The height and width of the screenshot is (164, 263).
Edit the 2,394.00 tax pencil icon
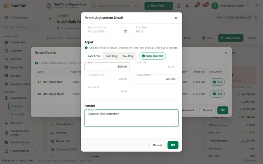click(241, 109)
